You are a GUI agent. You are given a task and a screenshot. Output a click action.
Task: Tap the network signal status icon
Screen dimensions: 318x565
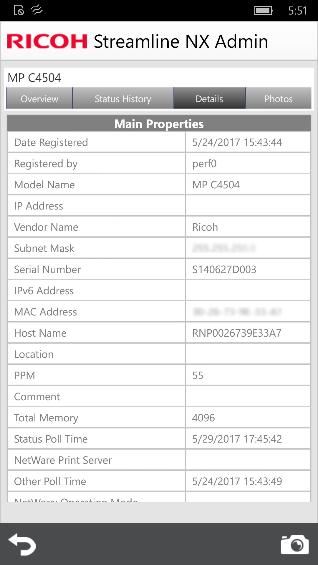coord(37,10)
